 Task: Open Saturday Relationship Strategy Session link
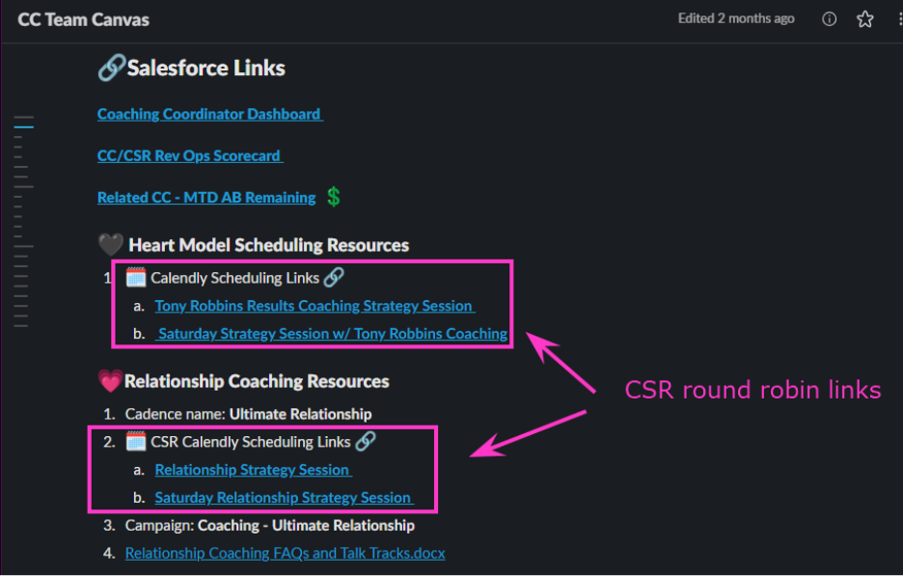[x=284, y=498]
